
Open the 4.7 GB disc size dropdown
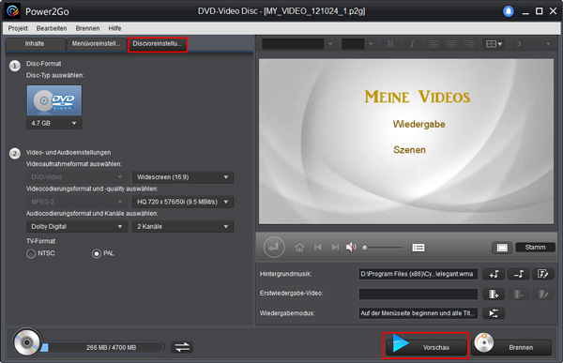click(x=53, y=123)
